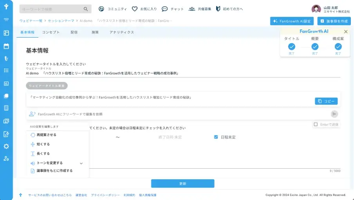354x200 pixels.
Task: Open 個人情報保護 footer link
Action: pyautogui.click(x=148, y=195)
